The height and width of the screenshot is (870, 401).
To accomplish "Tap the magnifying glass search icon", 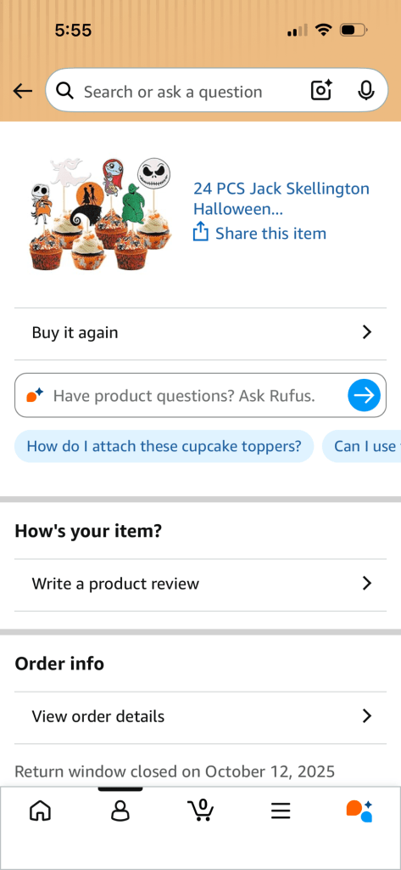I will 64,91.
